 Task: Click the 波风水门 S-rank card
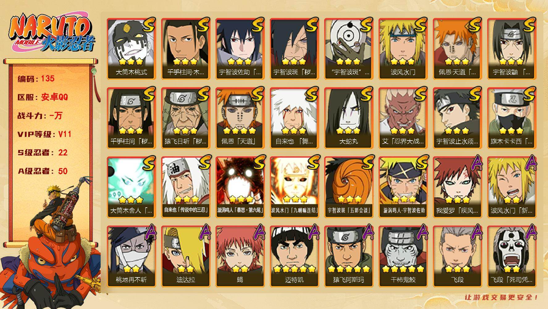(403, 49)
